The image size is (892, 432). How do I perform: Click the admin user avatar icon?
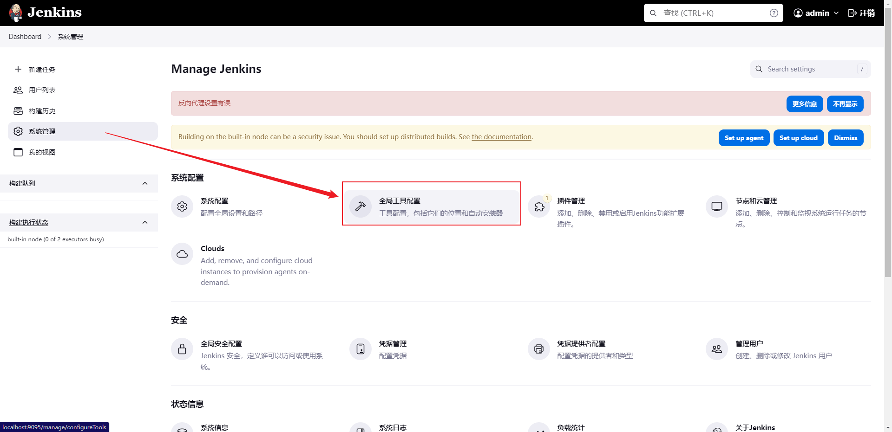(x=798, y=13)
